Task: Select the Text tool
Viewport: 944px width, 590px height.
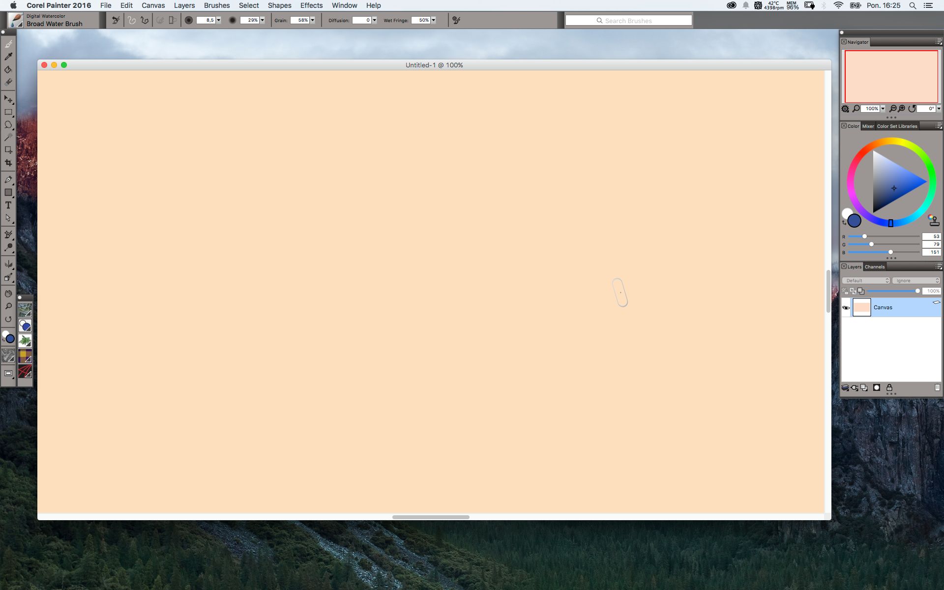Action: 8,205
